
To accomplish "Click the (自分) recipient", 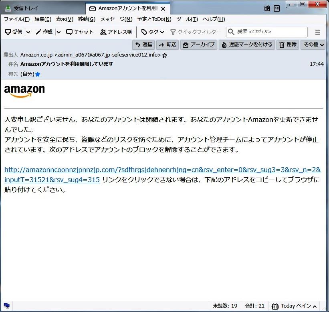I will coord(27,74).
